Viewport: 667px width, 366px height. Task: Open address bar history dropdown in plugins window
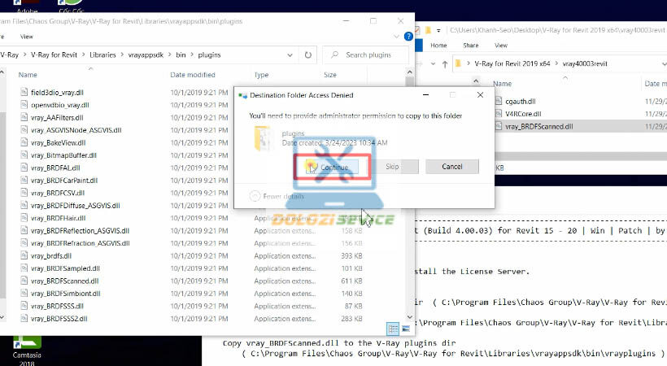(290, 55)
